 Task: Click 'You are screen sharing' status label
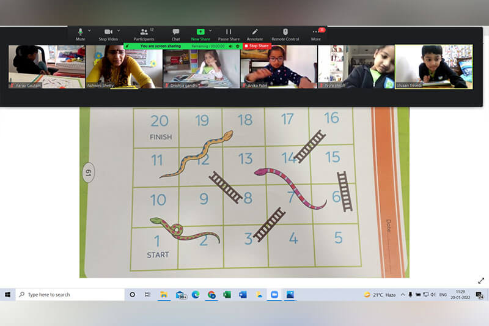[160, 46]
